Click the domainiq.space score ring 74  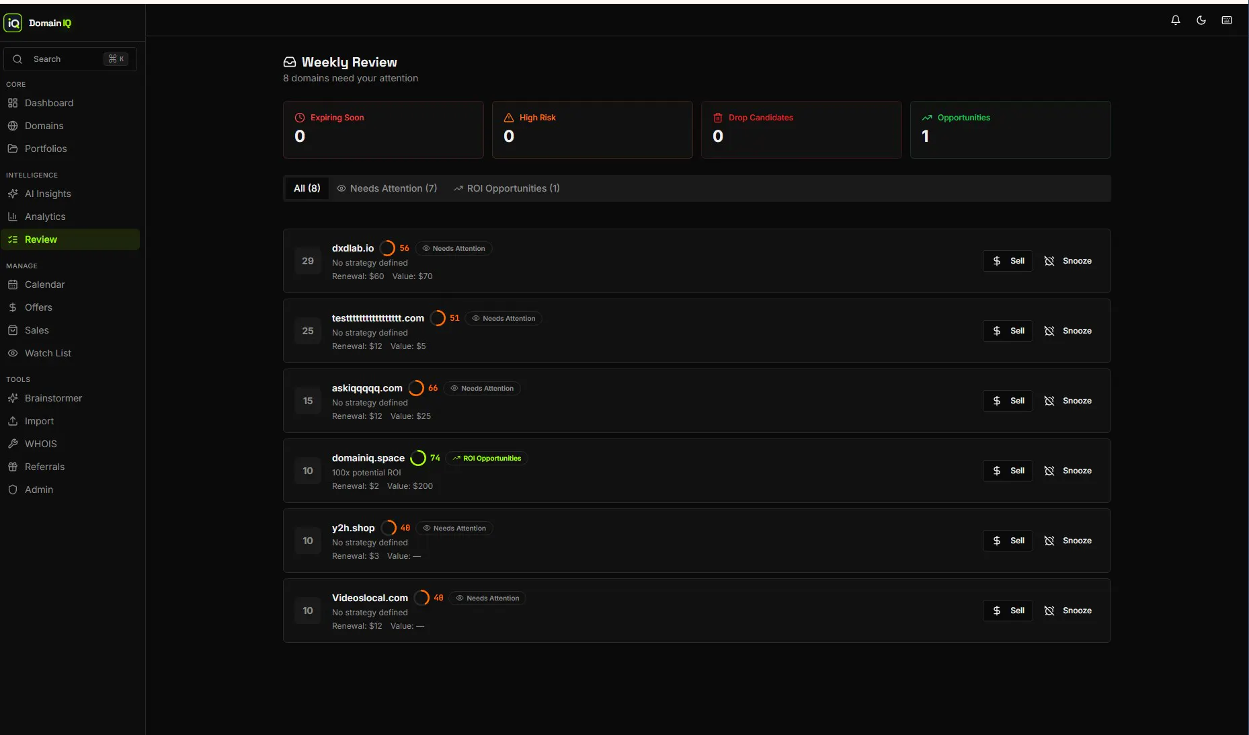pos(418,458)
